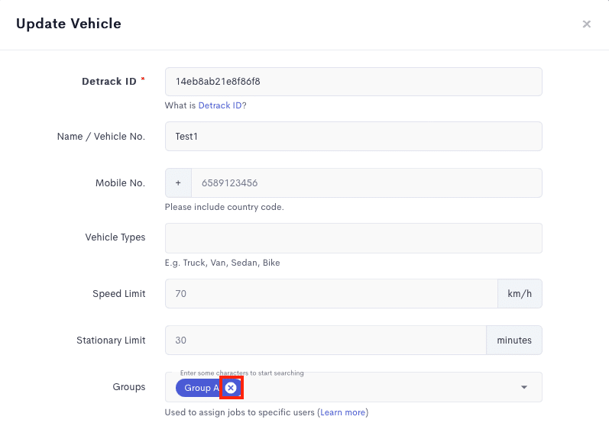Click the km/h unit addon
The width and height of the screenshot is (609, 426).
click(520, 294)
